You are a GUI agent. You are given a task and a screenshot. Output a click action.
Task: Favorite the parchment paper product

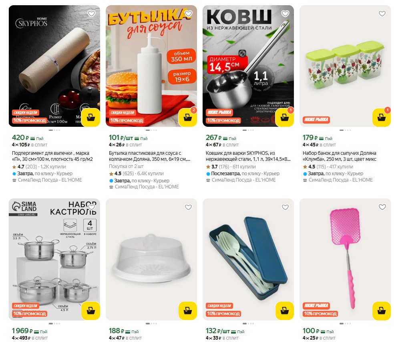tap(91, 14)
